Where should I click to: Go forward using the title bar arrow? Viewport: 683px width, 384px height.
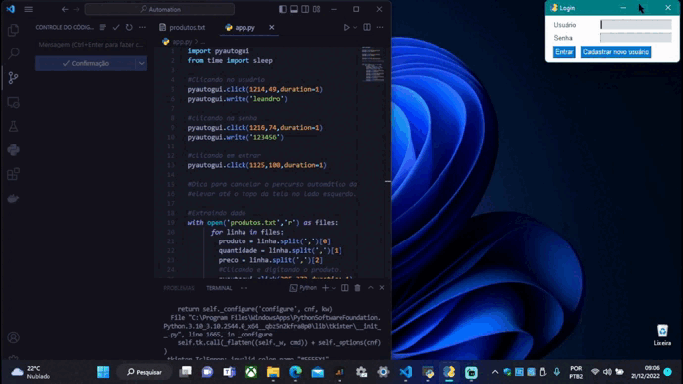pos(76,9)
